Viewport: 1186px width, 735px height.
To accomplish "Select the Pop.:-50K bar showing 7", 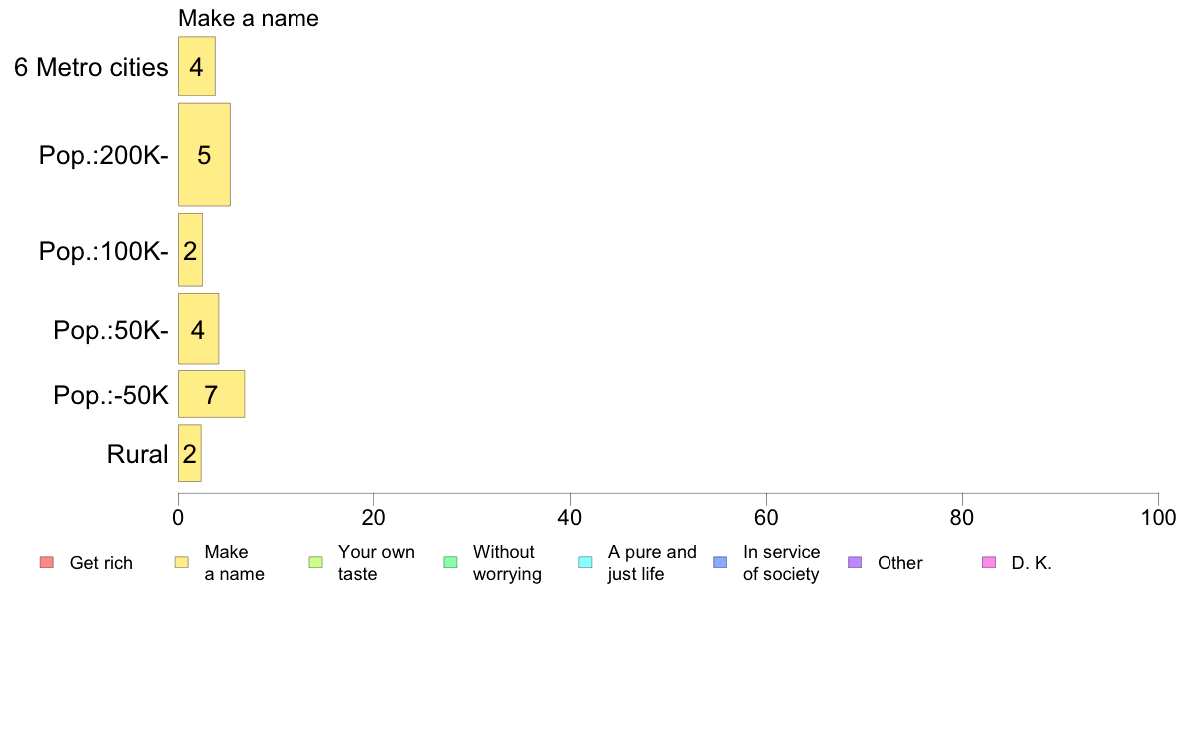I will [x=211, y=394].
